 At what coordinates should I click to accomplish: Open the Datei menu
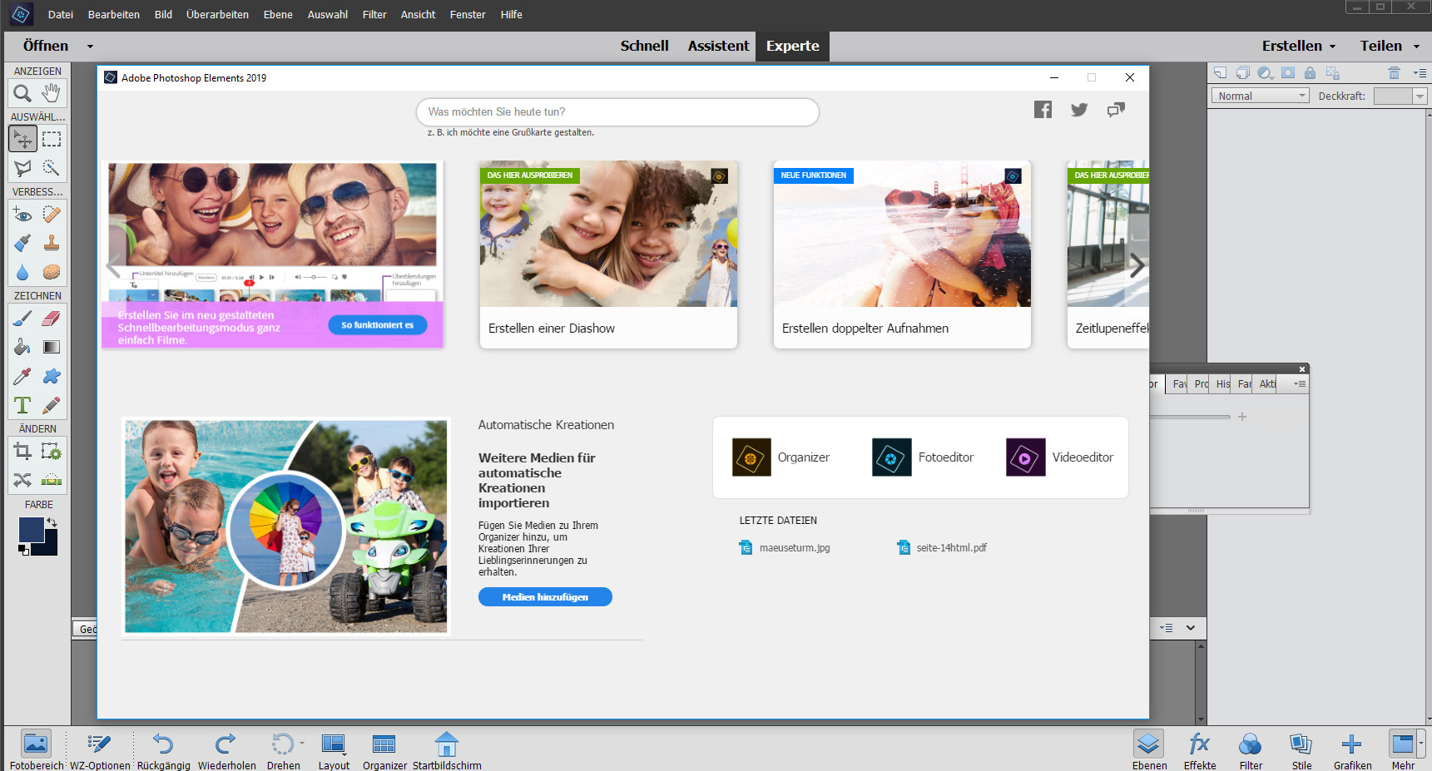tap(61, 14)
